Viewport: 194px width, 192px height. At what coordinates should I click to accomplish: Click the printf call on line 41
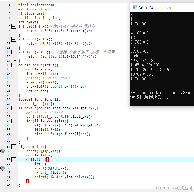pyautogui.click(x=64, y=177)
